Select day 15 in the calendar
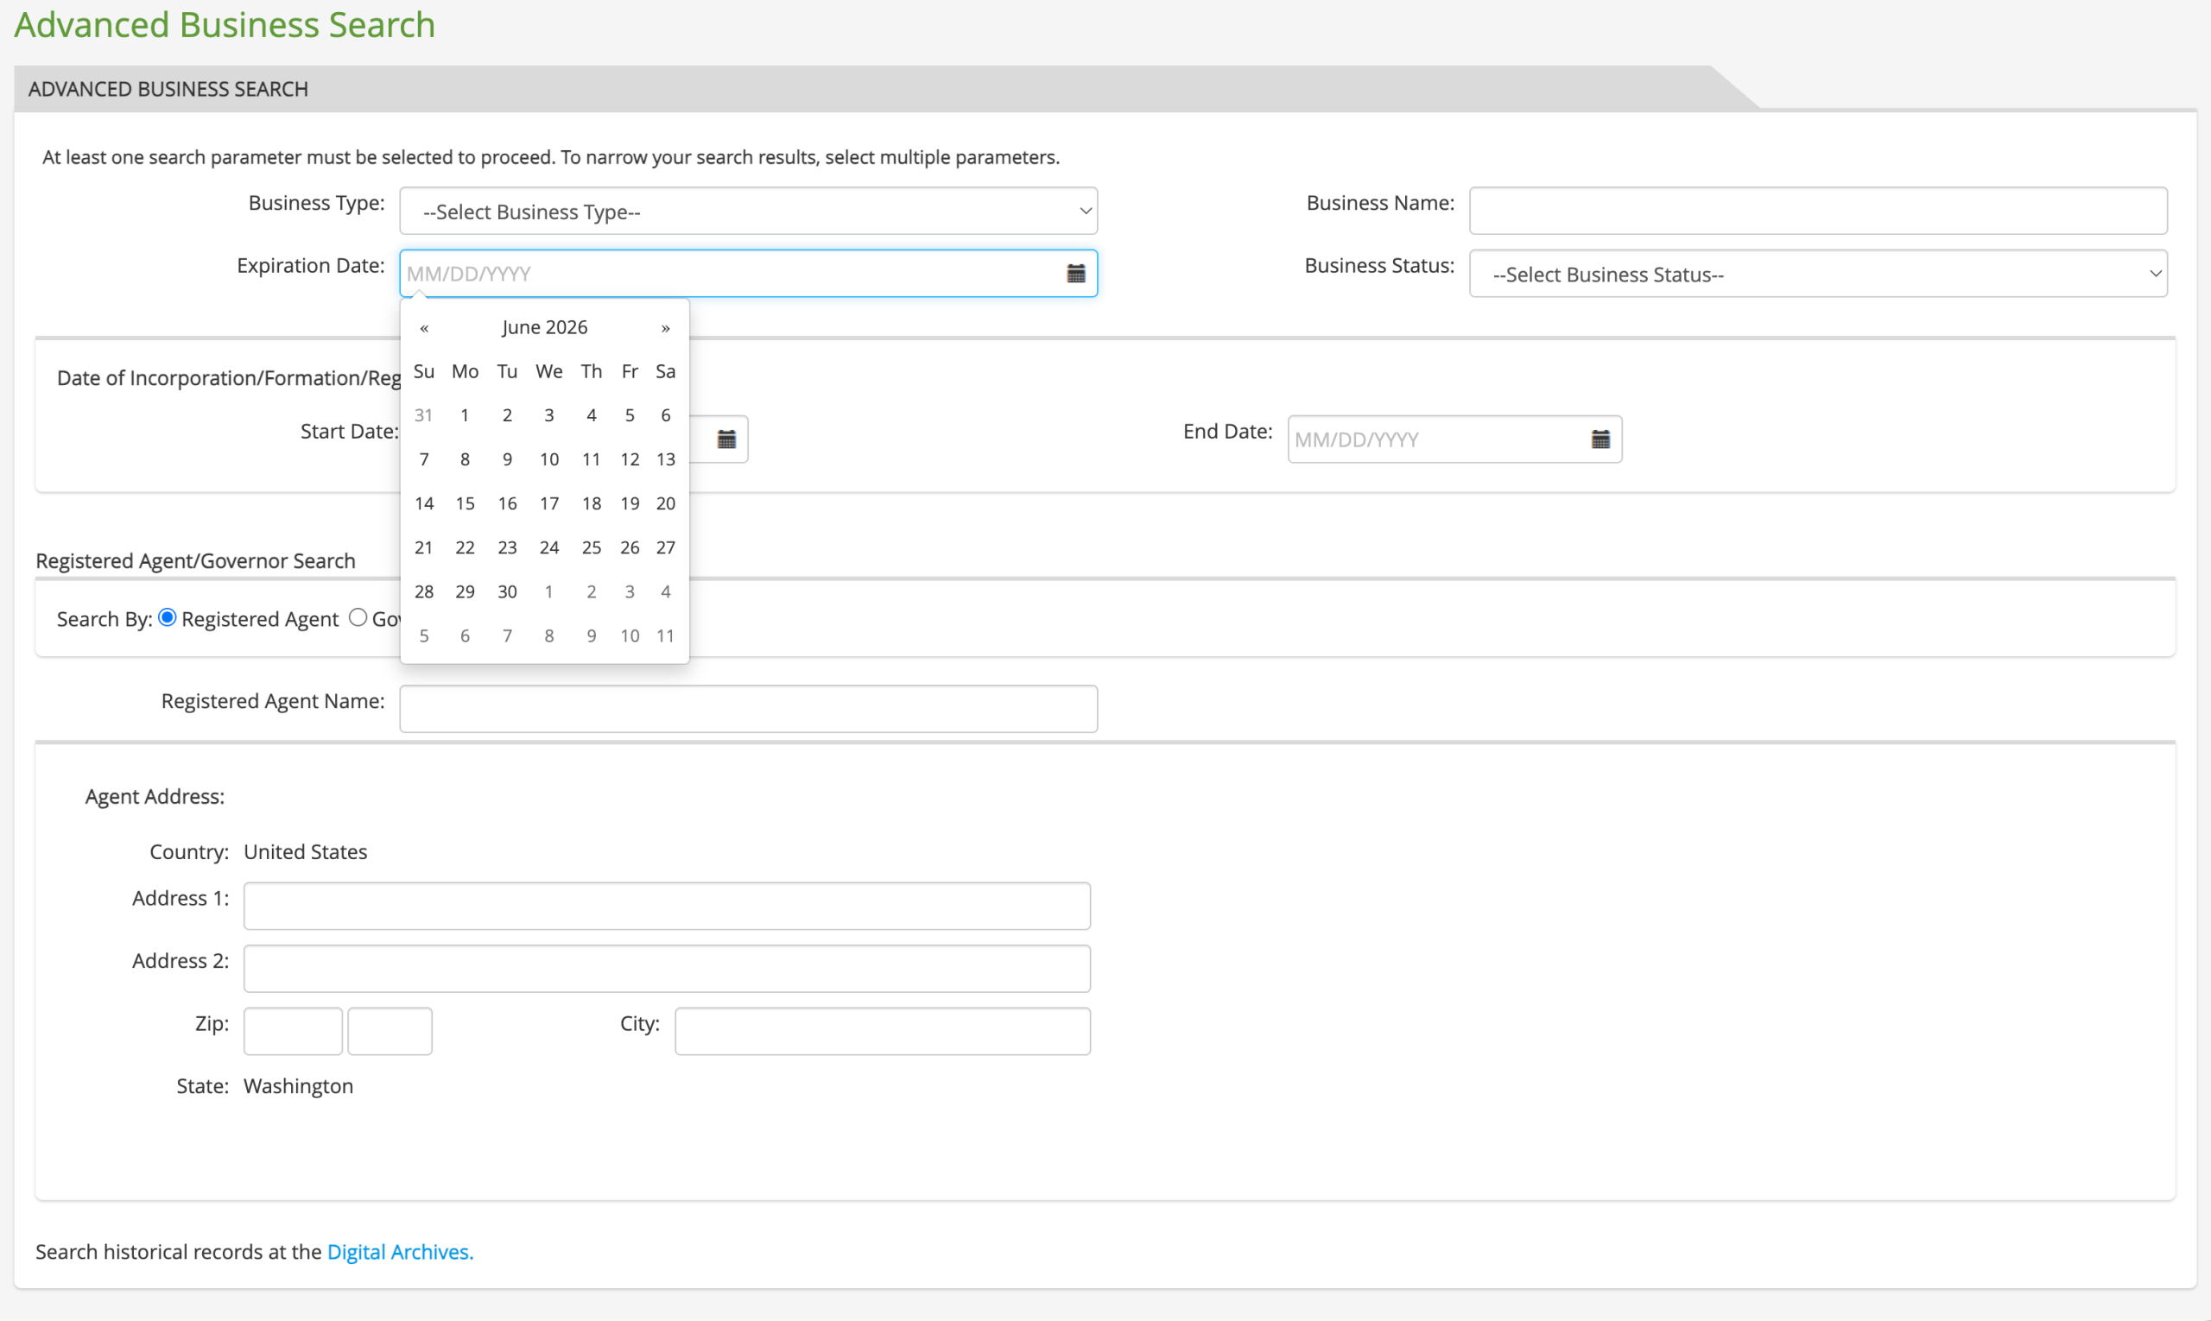This screenshot has height=1321, width=2211. point(465,504)
